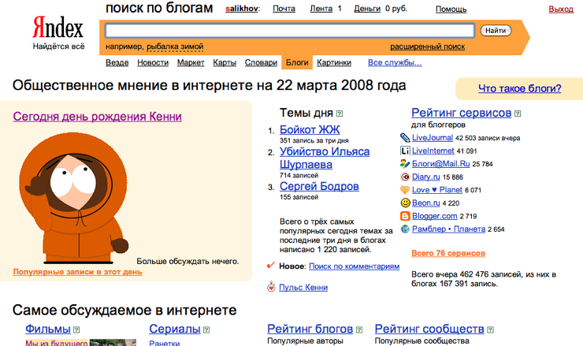
Task: Click the Diary.ru icon
Action: click(405, 177)
